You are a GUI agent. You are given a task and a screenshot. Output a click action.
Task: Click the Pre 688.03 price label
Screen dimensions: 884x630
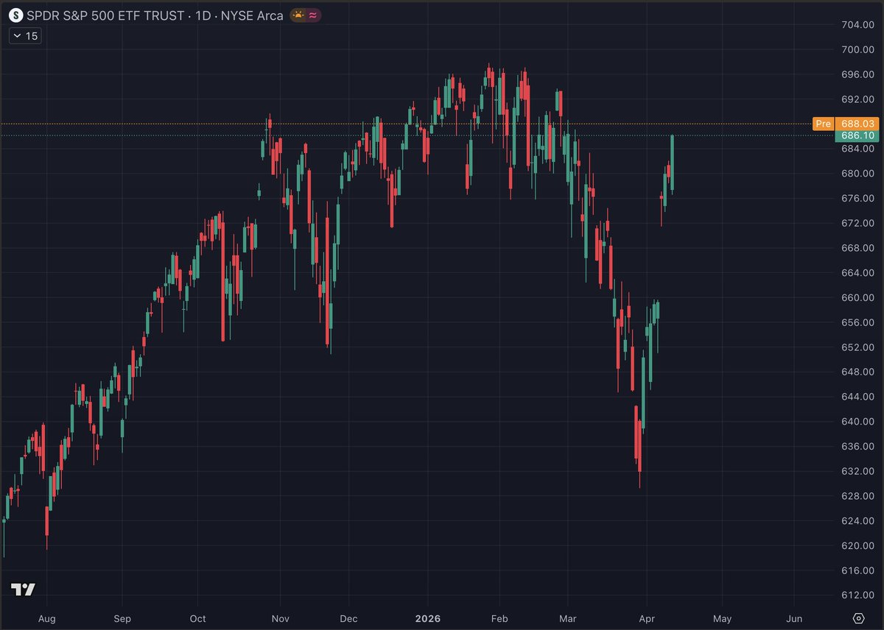coord(846,124)
